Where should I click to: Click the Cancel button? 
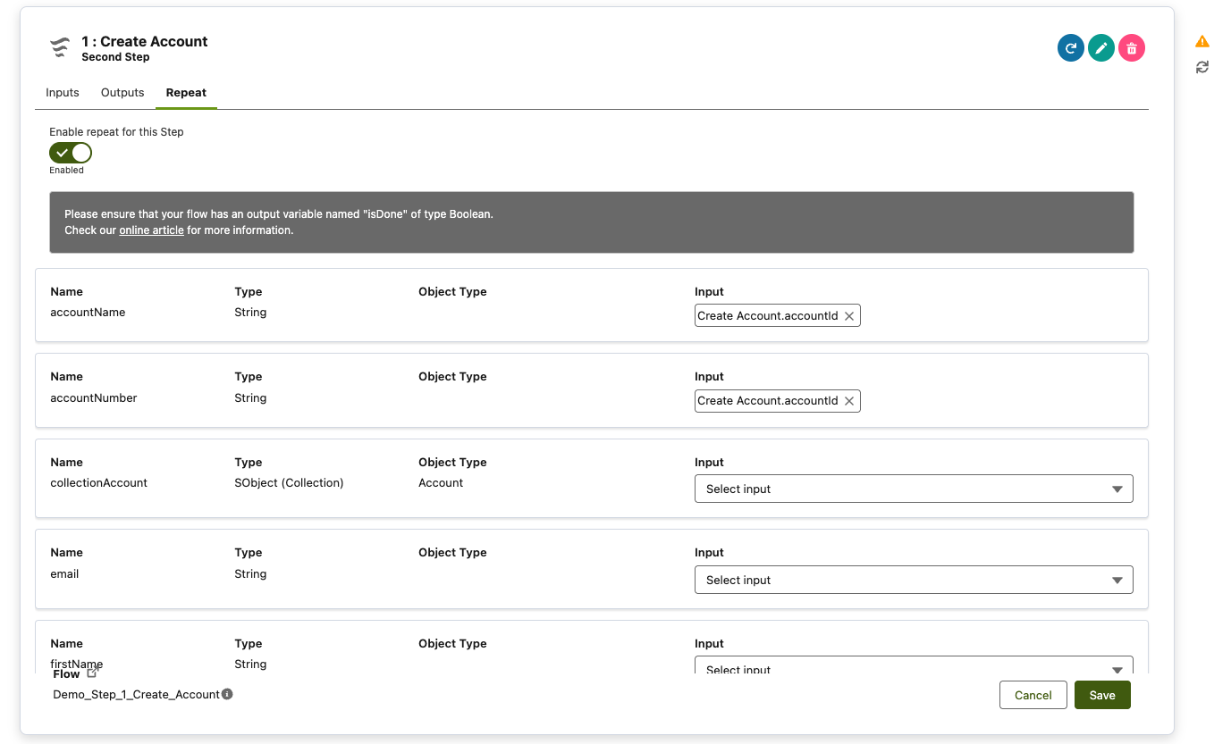pyautogui.click(x=1033, y=695)
